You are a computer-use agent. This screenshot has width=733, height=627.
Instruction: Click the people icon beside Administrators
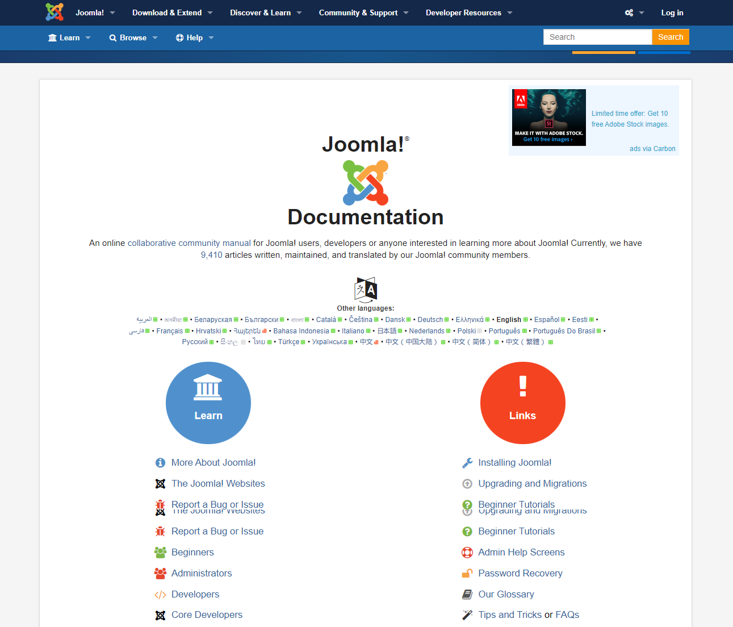(160, 574)
